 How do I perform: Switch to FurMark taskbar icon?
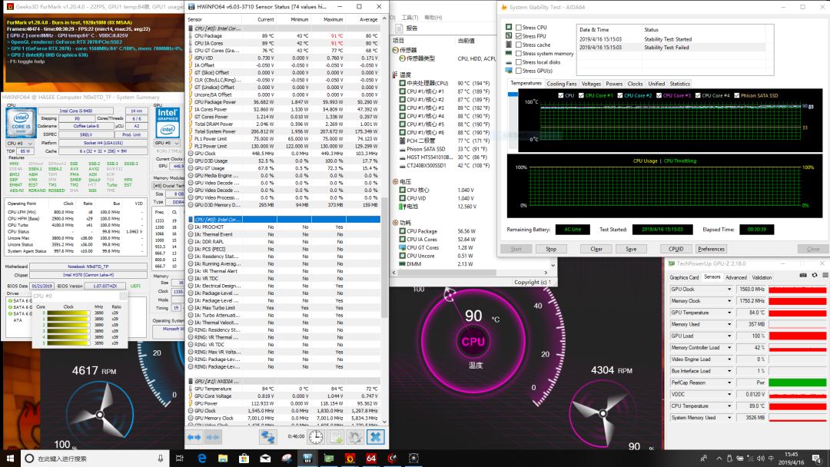350,458
